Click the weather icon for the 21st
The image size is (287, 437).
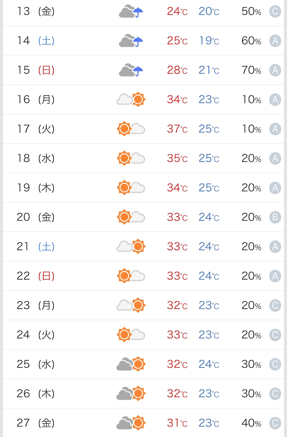[x=131, y=246]
